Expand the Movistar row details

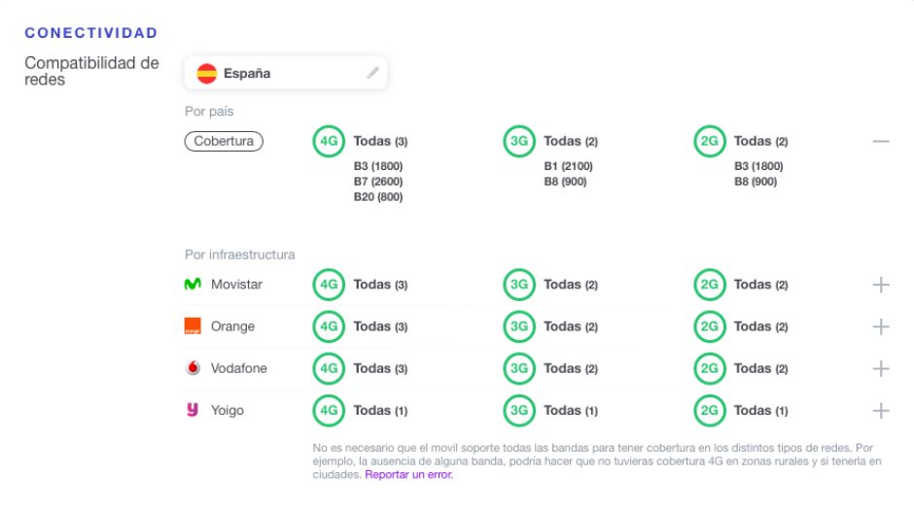coord(881,285)
